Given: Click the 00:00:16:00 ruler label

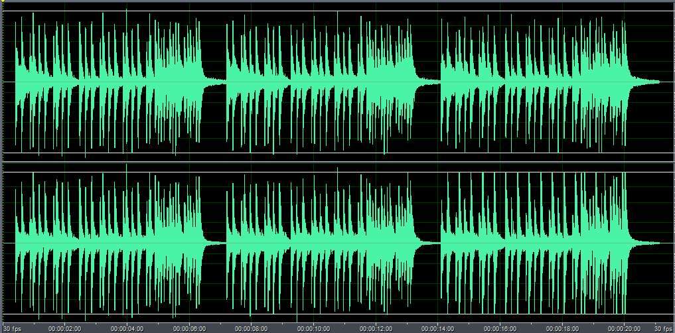Looking at the screenshot, I should coord(500,329).
